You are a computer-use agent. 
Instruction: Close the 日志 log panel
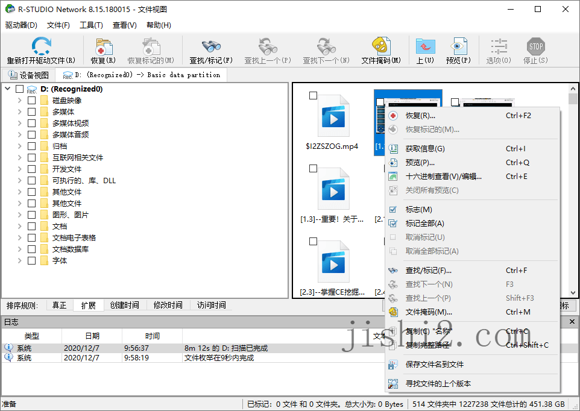(572, 322)
